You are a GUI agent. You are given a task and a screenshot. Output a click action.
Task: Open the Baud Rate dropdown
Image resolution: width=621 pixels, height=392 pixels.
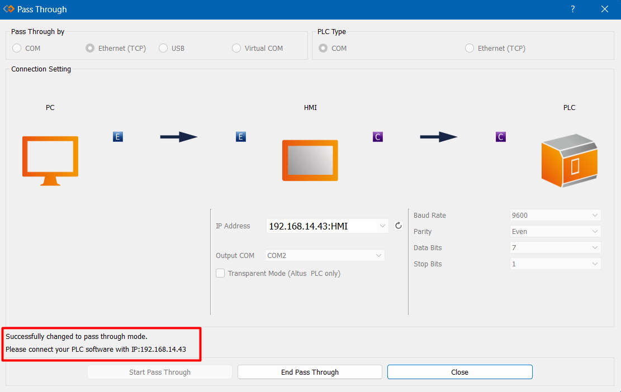[594, 216]
